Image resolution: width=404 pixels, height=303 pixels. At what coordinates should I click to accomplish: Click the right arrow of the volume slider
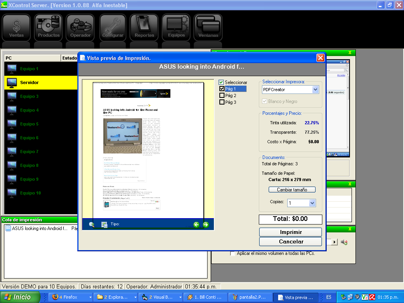(x=335, y=242)
